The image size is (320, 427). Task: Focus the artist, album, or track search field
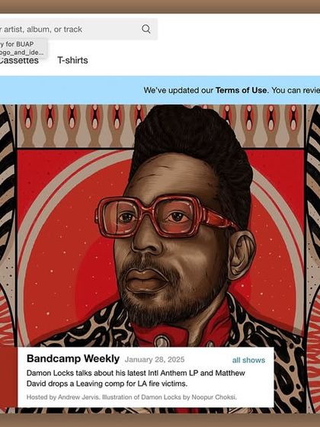78,29
